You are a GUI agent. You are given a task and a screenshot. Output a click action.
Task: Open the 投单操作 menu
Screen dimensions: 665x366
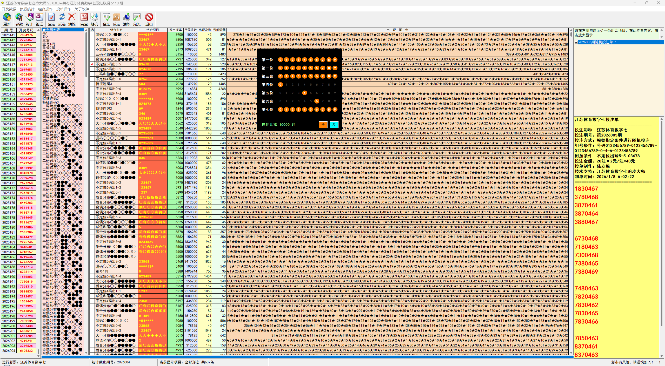63,9
